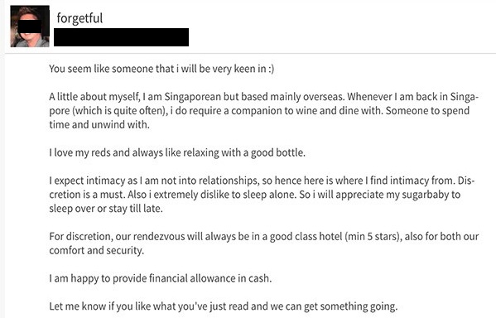Click the blacked-out bar below the username

coord(121,37)
